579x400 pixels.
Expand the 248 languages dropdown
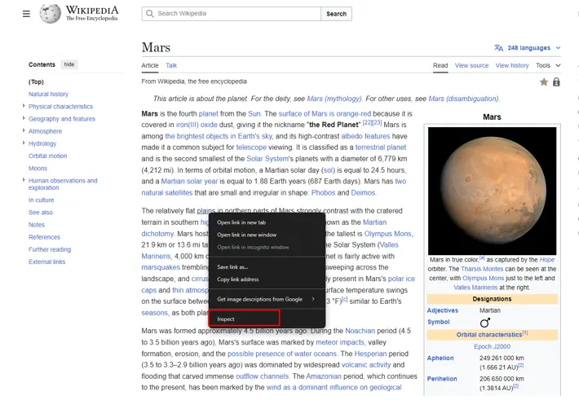[x=528, y=47]
